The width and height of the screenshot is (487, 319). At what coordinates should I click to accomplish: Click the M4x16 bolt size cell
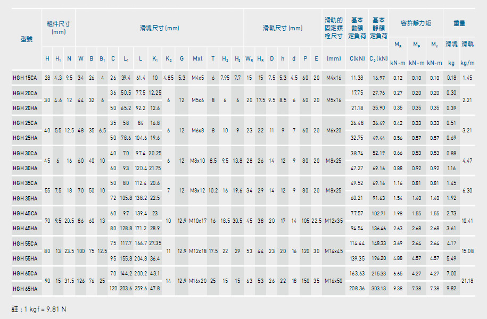coord(334,78)
